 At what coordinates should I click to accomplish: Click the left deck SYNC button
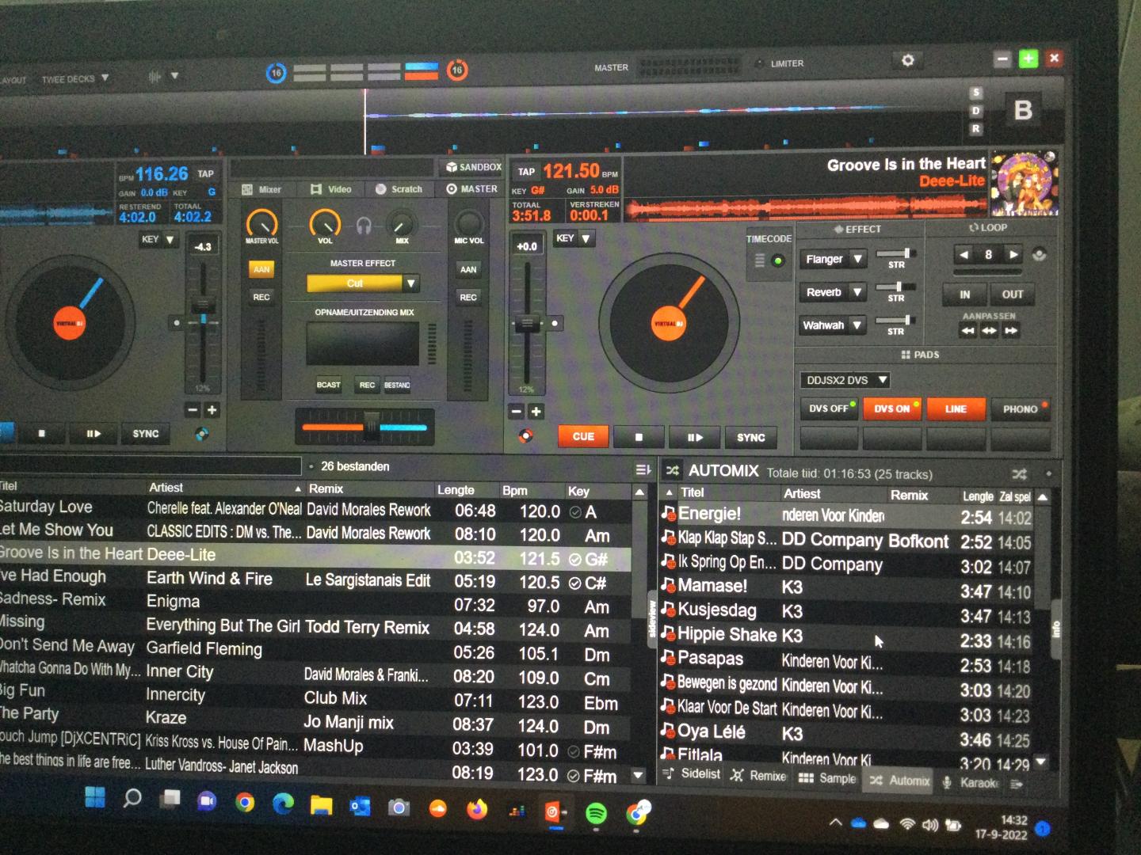(x=146, y=434)
